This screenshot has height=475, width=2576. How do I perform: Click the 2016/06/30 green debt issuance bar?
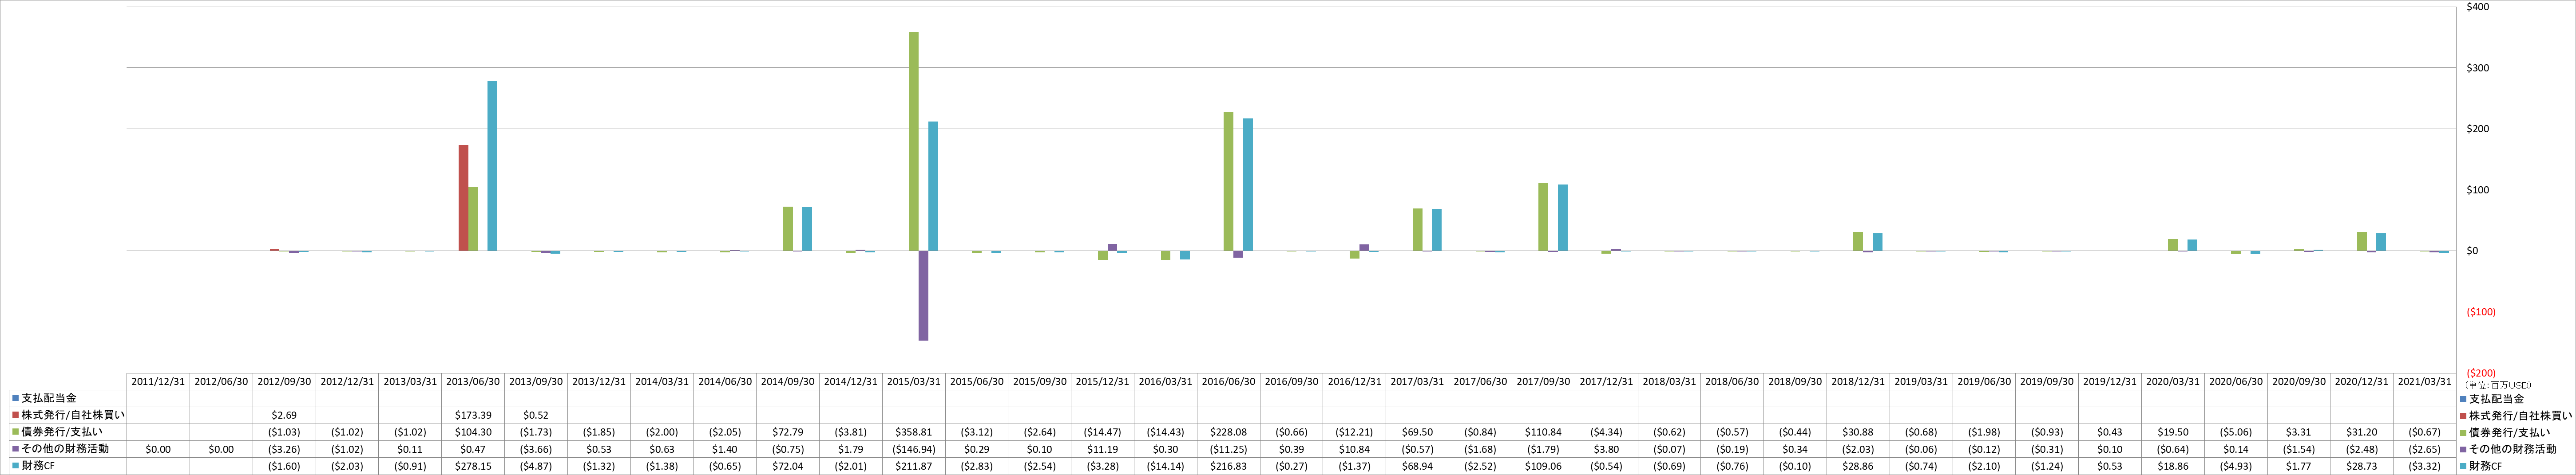(1229, 182)
